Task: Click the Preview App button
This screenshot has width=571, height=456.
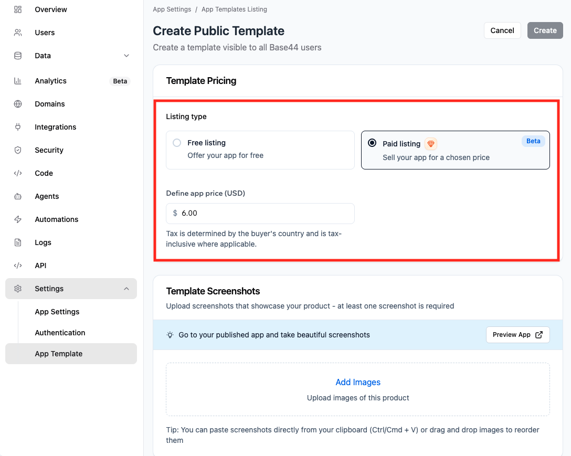Action: click(x=517, y=335)
